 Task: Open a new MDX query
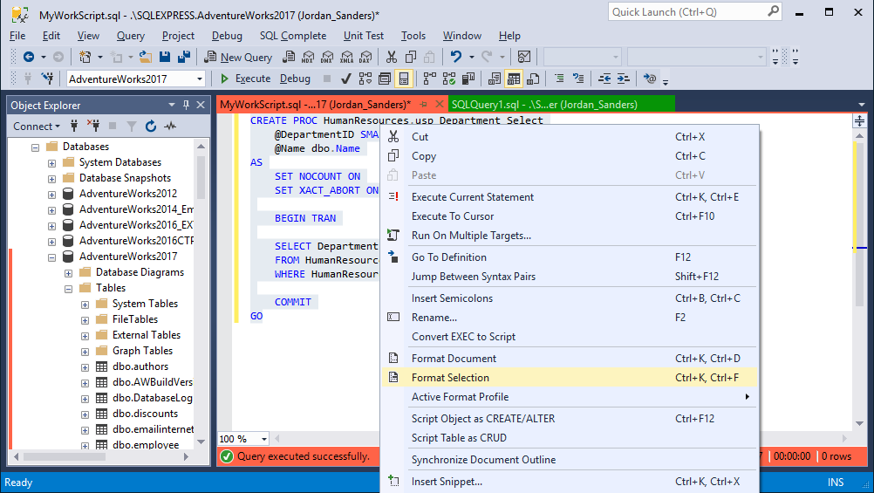[308, 57]
